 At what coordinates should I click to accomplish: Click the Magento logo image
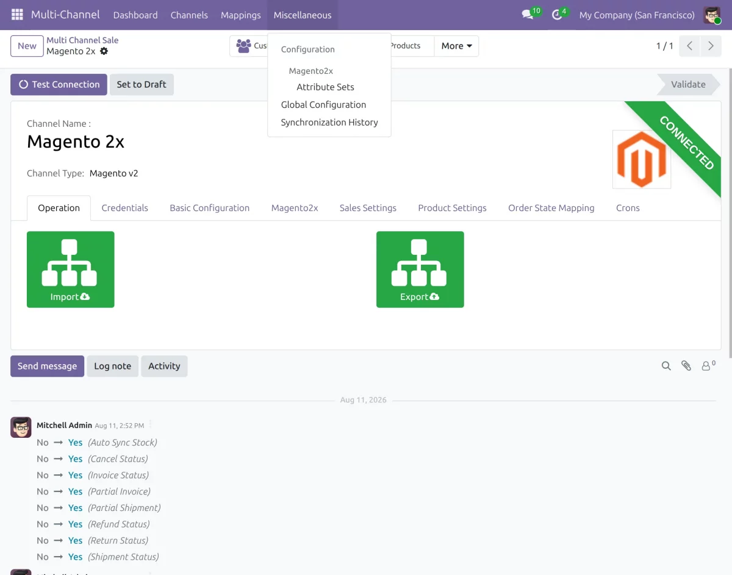(x=642, y=159)
